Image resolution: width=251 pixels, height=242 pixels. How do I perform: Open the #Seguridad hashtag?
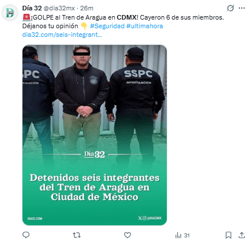coord(107,26)
